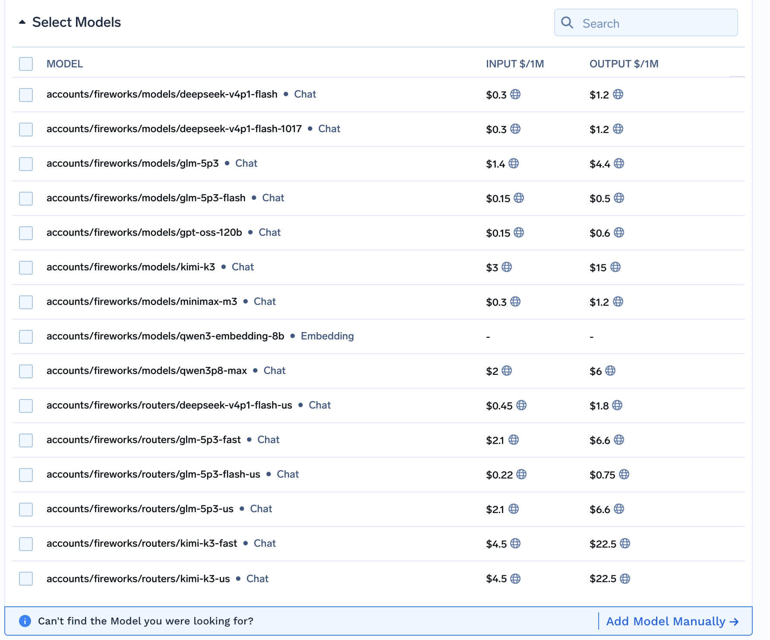Click globe icon beside $0.22 input price

coord(521,474)
